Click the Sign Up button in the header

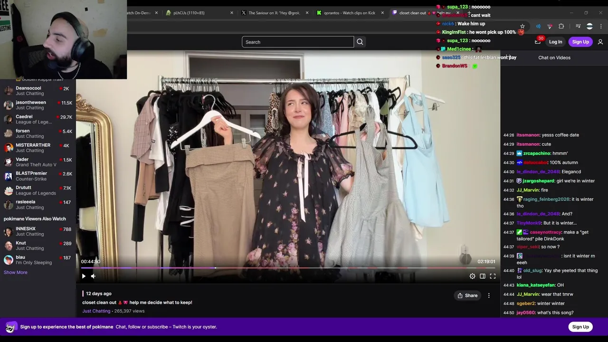click(x=580, y=42)
